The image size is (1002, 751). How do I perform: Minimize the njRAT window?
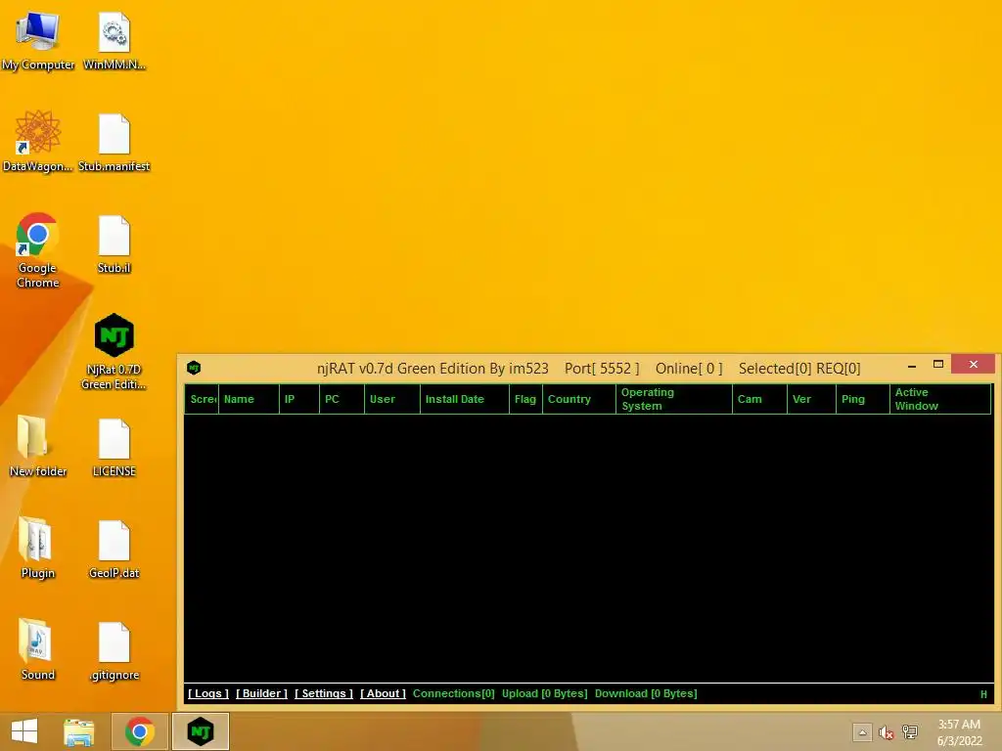[912, 366]
